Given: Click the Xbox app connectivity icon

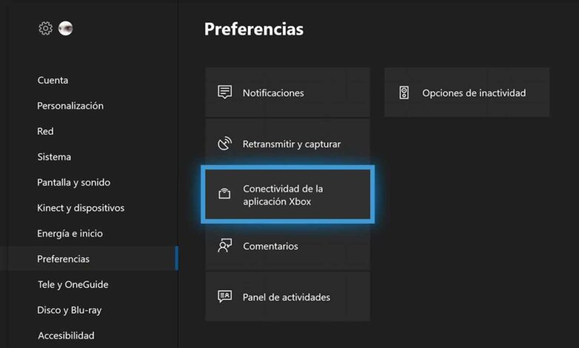Looking at the screenshot, I should pyautogui.click(x=225, y=195).
